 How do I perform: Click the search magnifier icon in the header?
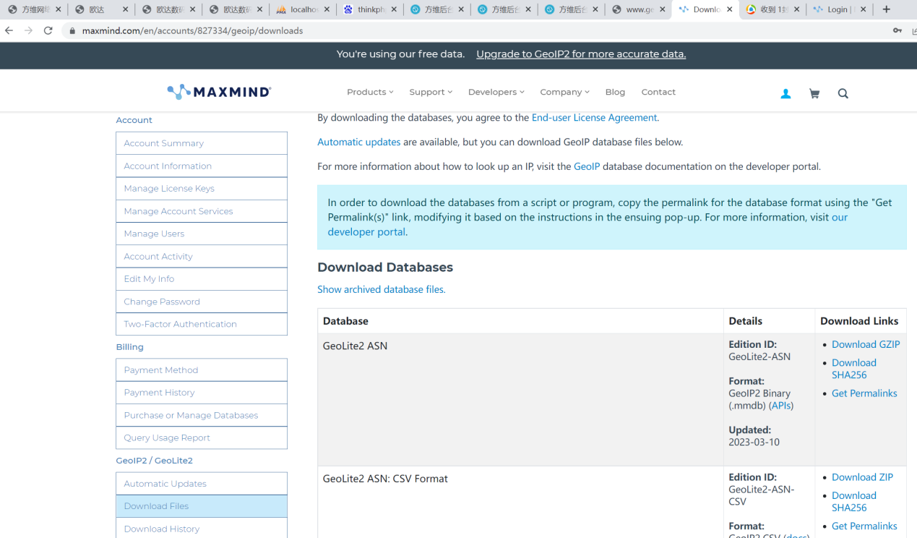pyautogui.click(x=843, y=93)
